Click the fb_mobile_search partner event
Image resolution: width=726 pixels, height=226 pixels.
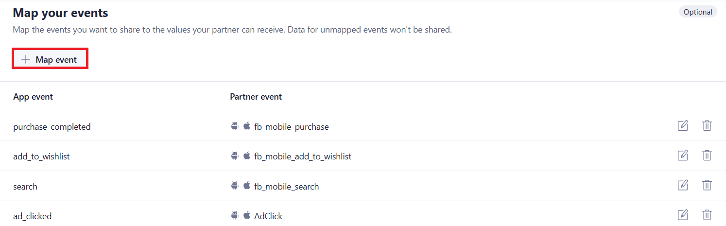point(286,186)
